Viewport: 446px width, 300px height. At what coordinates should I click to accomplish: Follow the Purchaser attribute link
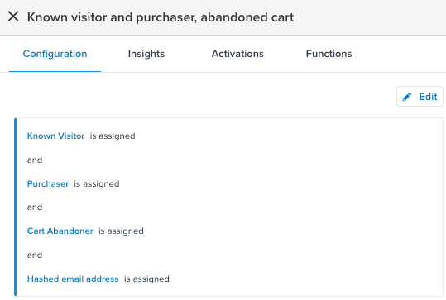click(x=48, y=183)
